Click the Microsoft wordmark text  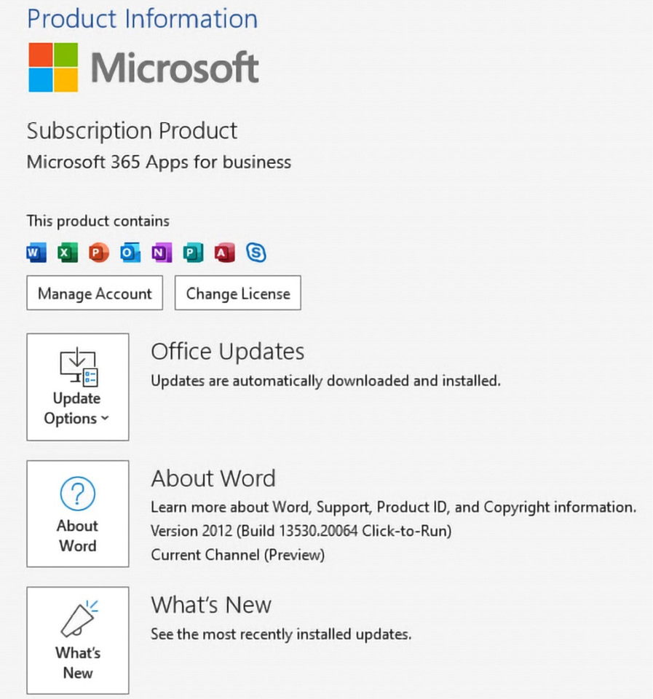pyautogui.click(x=175, y=68)
